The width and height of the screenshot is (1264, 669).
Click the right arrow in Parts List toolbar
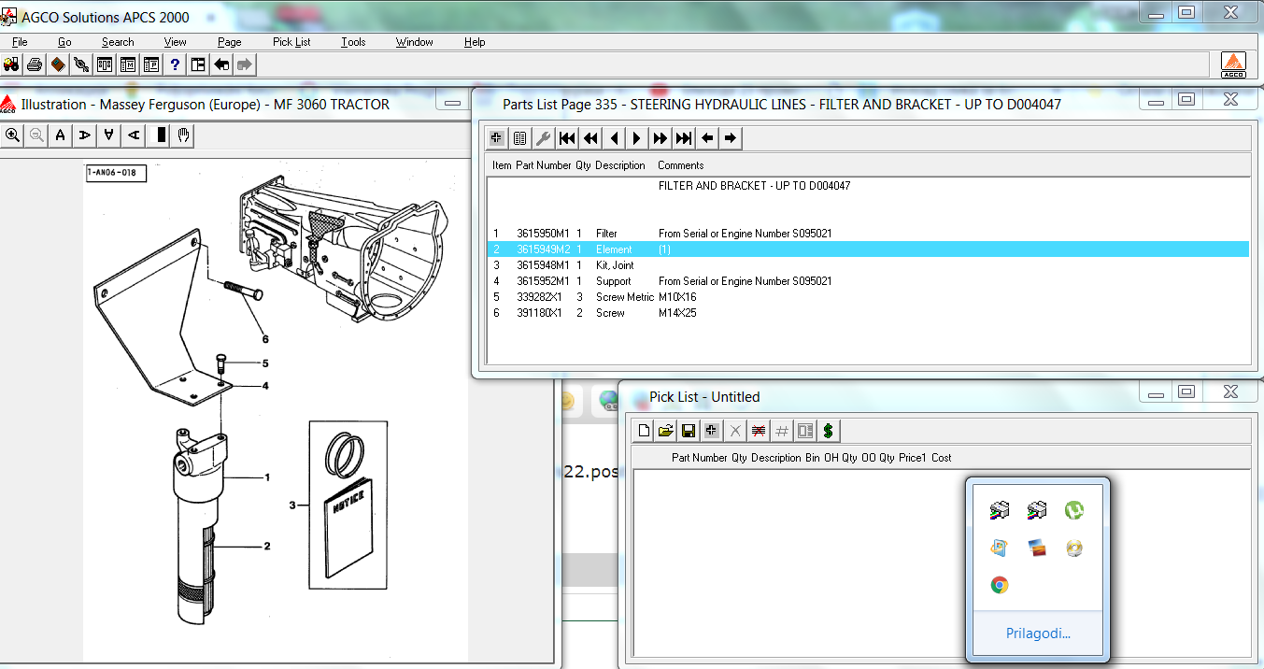pyautogui.click(x=731, y=138)
